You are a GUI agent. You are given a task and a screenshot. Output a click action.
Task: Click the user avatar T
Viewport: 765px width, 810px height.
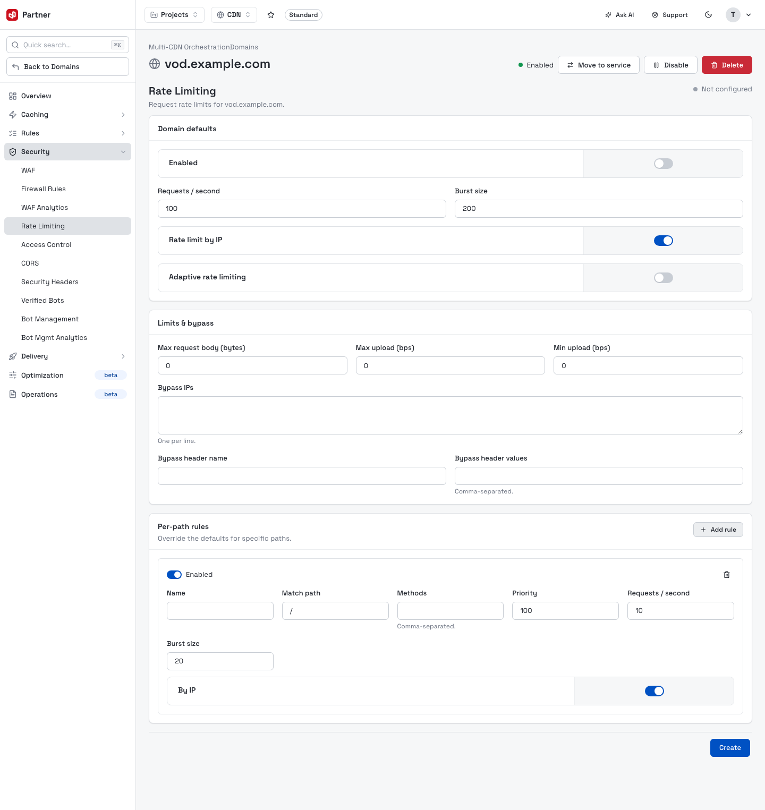[x=733, y=15]
